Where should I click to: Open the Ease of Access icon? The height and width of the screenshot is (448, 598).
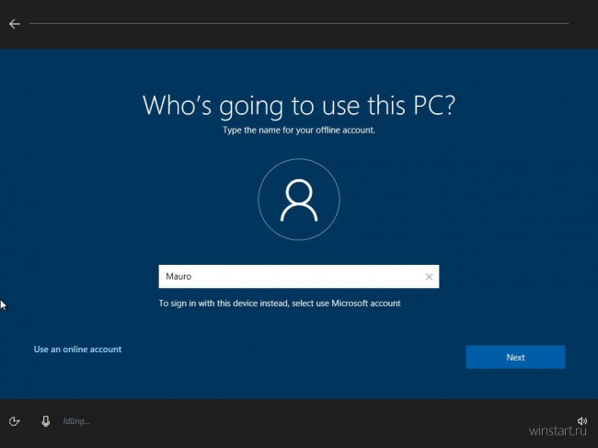click(x=14, y=421)
